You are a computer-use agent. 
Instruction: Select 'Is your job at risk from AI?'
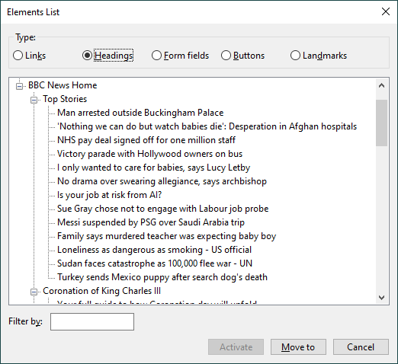coord(109,195)
